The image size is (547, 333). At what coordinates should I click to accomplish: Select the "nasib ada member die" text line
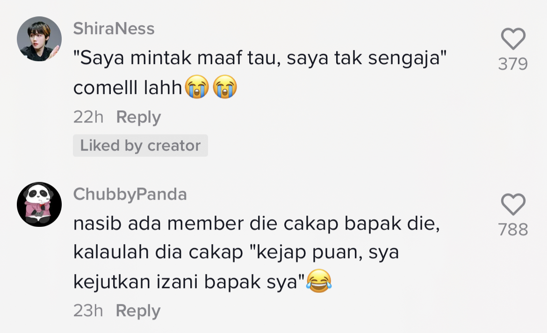(257, 224)
